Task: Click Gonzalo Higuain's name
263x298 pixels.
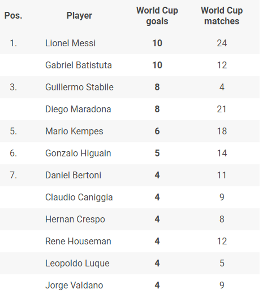Action: point(78,153)
